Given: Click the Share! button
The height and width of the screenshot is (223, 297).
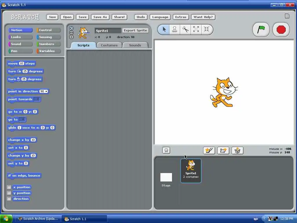Looking at the screenshot, I should point(119,17).
